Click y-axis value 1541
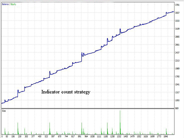This screenshot has height=138, width=184. pos(177,85)
